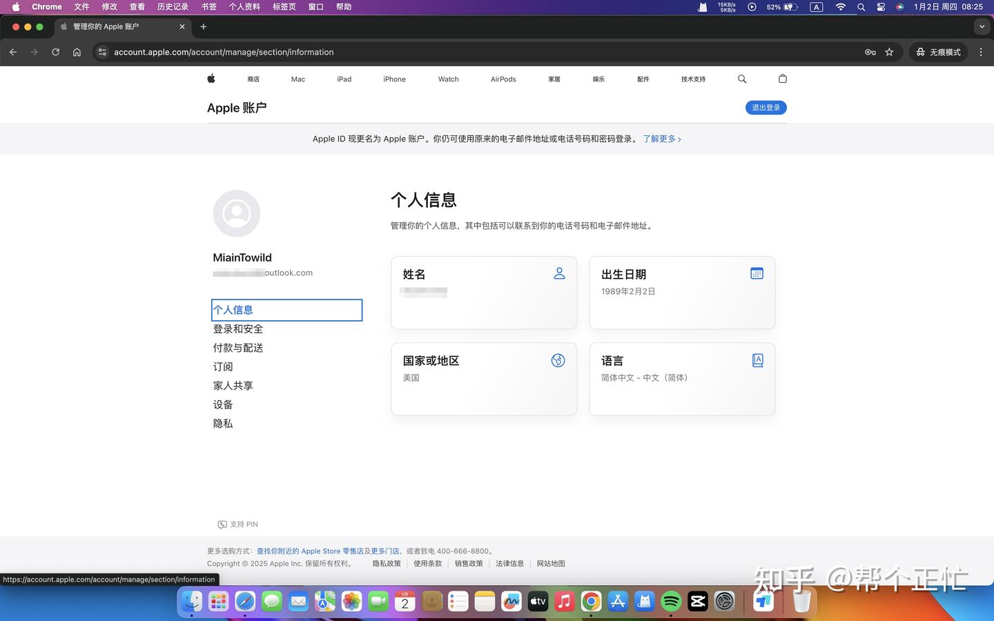The width and height of the screenshot is (994, 621).
Task: Select iPhone in the Apple navigation bar
Action: [x=394, y=79]
